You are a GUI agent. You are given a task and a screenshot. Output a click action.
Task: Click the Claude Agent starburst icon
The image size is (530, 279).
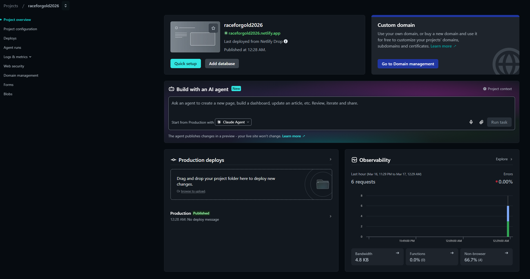[219, 122]
